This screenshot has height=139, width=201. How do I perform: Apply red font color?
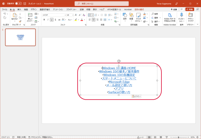pyautogui.click(x=82, y=20)
